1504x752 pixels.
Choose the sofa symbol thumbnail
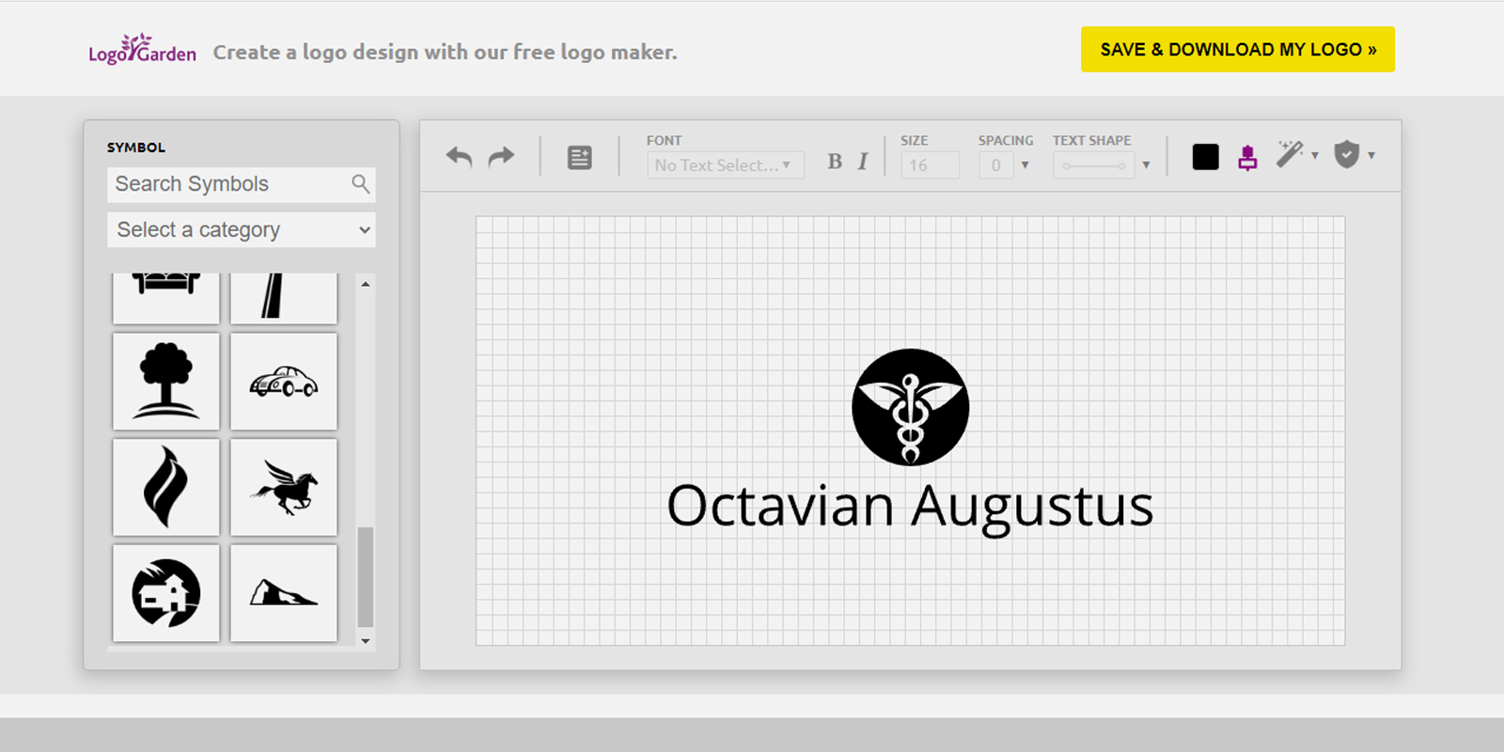[166, 298]
